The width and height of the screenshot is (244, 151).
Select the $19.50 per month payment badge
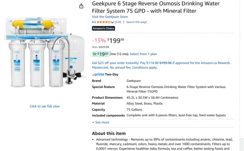[x=101, y=54]
